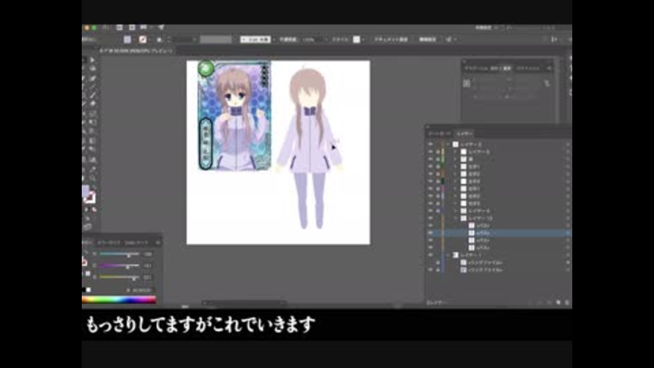
Task: Hide the highlighted パス sublayer
Action: pos(431,233)
